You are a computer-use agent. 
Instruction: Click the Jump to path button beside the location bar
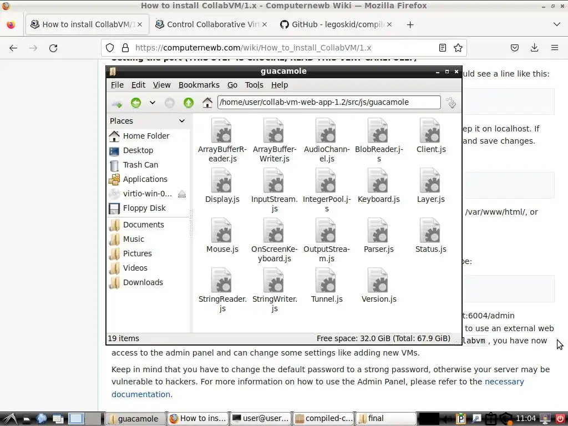pyautogui.click(x=452, y=103)
